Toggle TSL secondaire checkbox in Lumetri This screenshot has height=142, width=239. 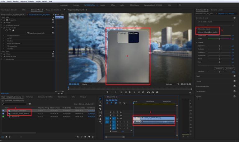pyautogui.click(x=234, y=91)
